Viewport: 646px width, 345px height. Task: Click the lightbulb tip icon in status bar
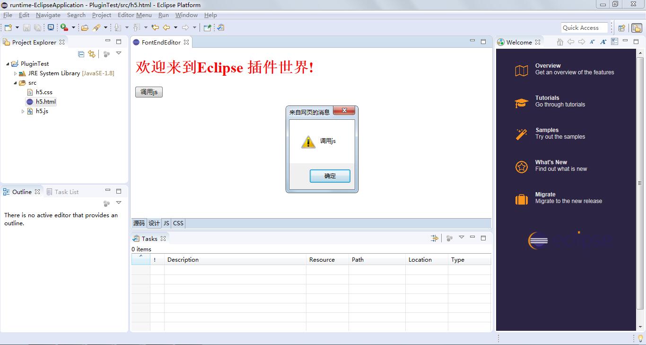click(x=641, y=338)
